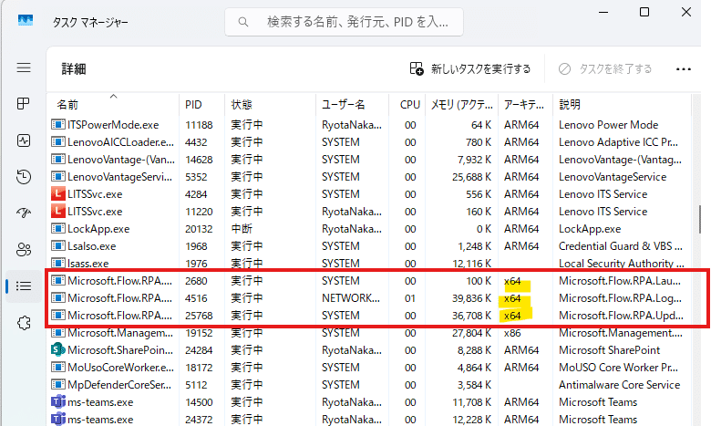
Task: Sort by the ユーザー名 column header
Action: coord(353,104)
